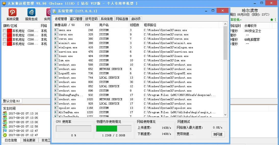
Task: Sort hosts by 旗帜/区域 column header
Action: [20, 26]
